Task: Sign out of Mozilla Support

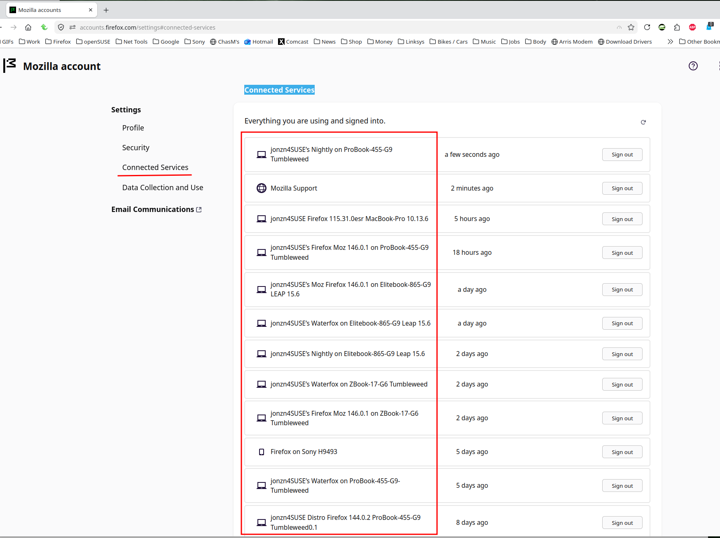Action: 622,189
